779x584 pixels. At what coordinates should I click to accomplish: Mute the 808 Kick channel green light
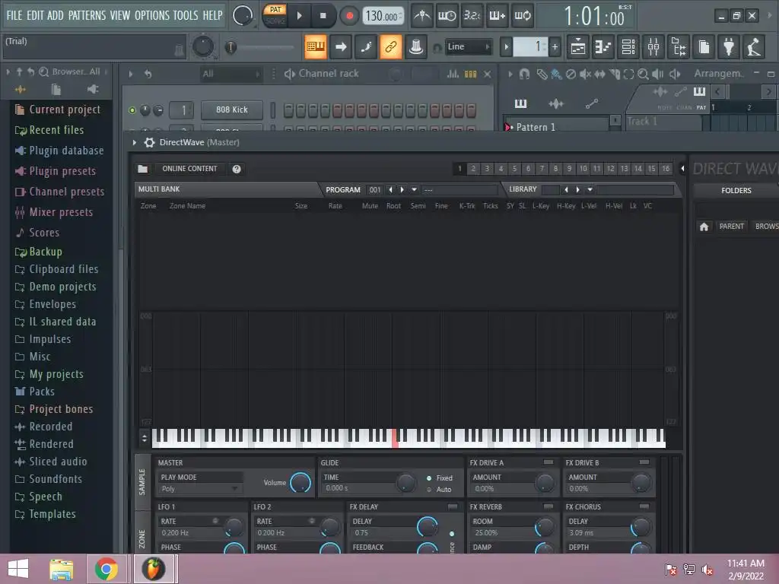[x=132, y=110]
